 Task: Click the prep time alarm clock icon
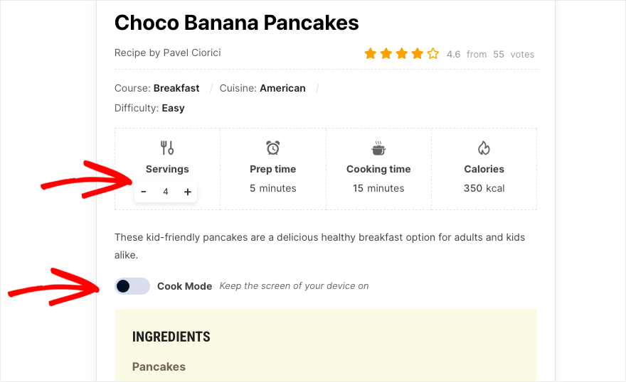tap(273, 148)
